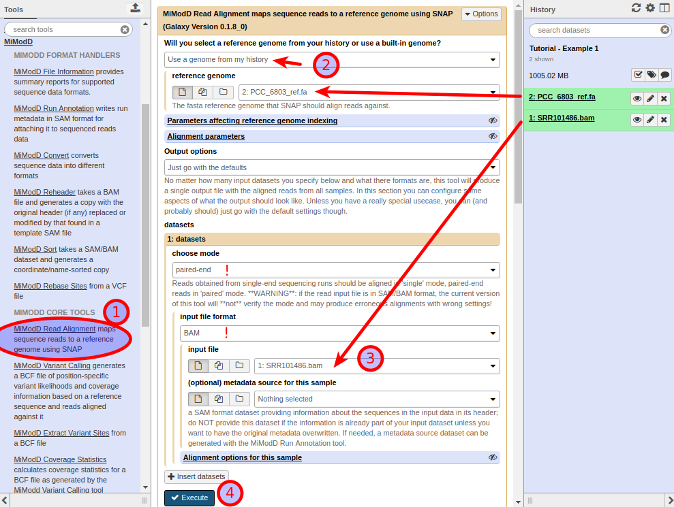Open the MiModD tool section
The image size is (674, 507).
pyautogui.click(x=18, y=42)
